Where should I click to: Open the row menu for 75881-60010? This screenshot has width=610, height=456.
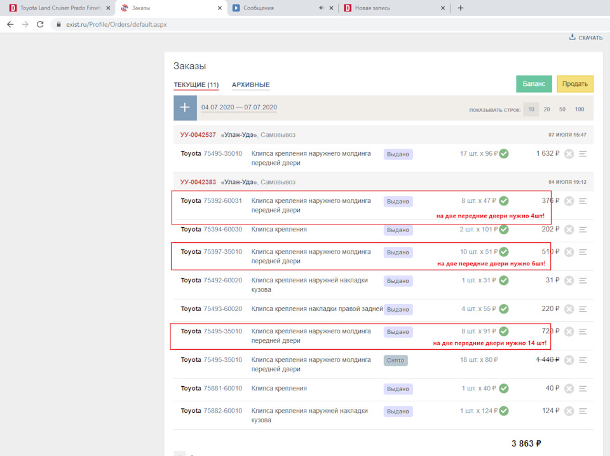coord(583,389)
